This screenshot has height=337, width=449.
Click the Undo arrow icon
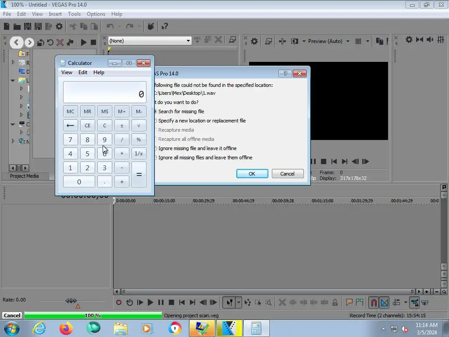click(110, 26)
